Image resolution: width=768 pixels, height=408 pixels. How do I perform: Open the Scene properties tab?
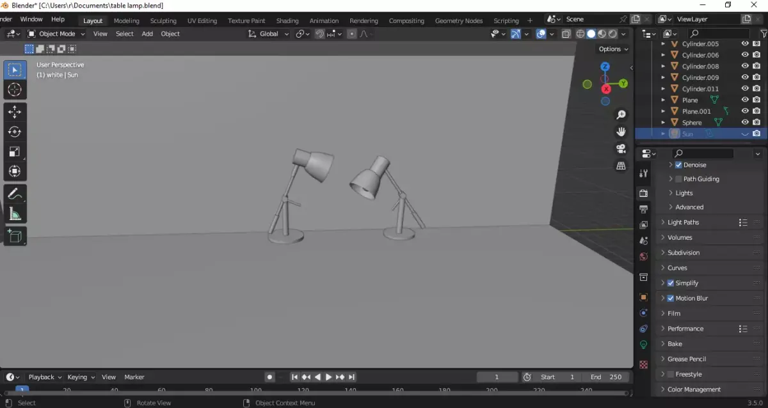coord(644,240)
